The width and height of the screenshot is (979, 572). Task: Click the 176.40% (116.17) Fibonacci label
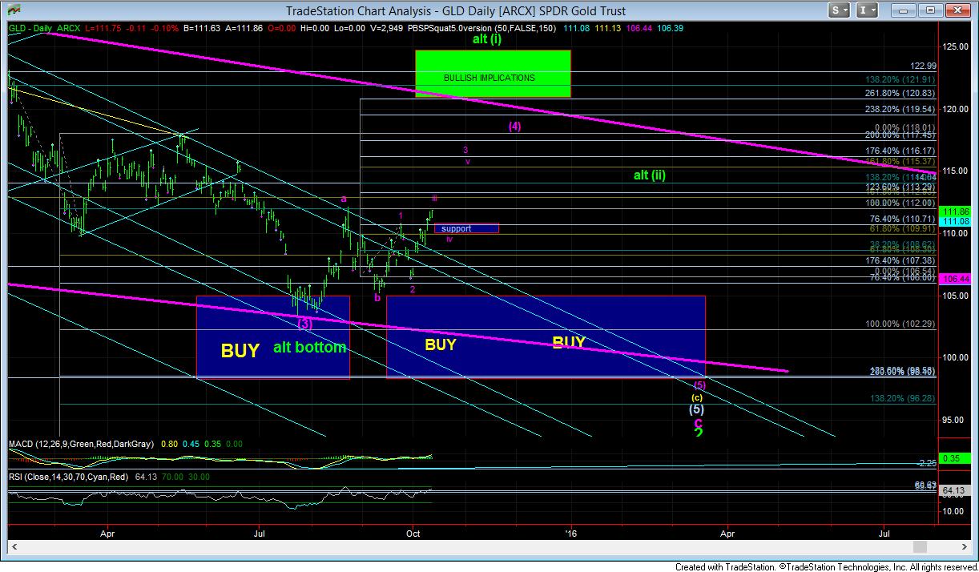tap(899, 151)
